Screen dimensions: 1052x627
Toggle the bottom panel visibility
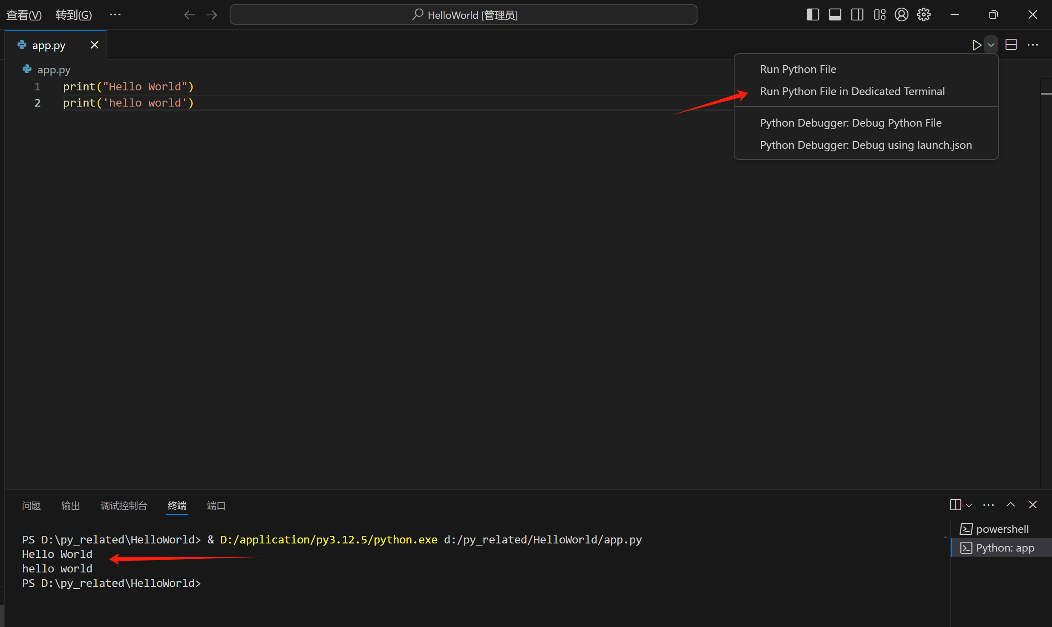[835, 15]
